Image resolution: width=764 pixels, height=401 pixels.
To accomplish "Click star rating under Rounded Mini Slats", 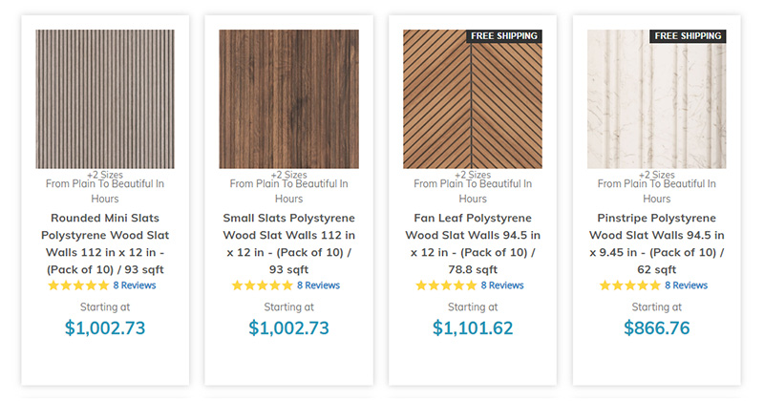I will [x=78, y=285].
